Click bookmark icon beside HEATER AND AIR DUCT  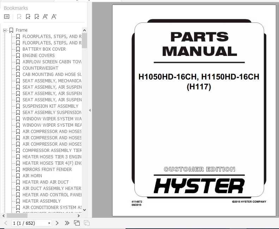coord(18,182)
